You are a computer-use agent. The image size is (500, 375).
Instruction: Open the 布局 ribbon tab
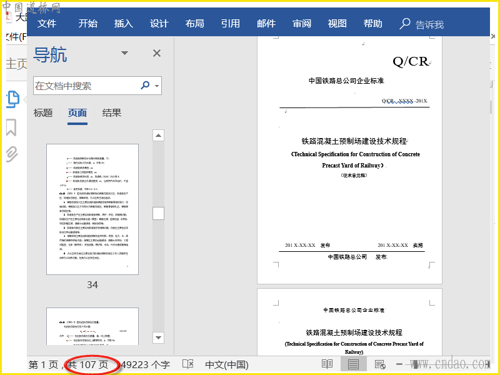click(195, 24)
